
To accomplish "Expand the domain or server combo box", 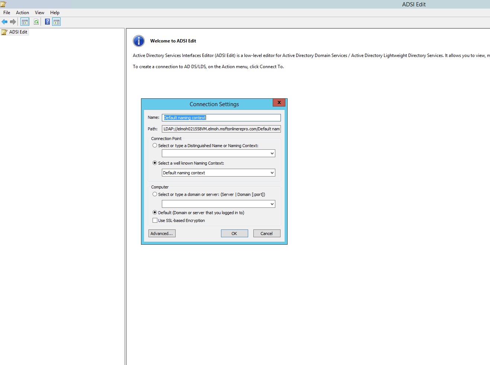I will click(x=272, y=204).
